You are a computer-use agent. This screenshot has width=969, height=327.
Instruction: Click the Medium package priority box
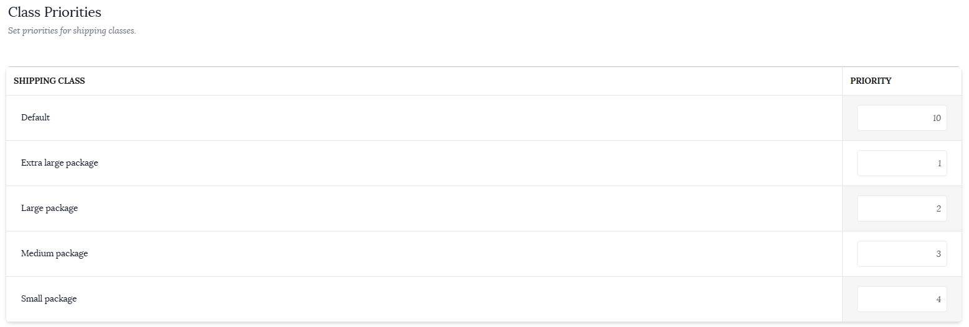coord(902,254)
